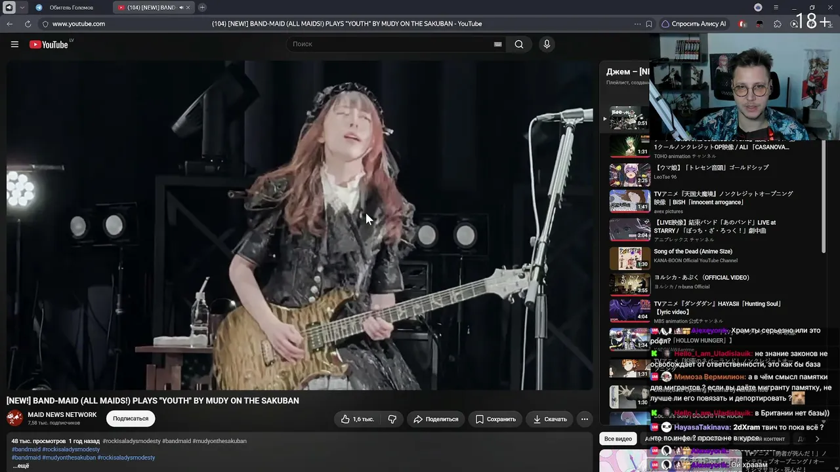Show more filter chips with right chevron
The width and height of the screenshot is (840, 472).
click(x=817, y=439)
